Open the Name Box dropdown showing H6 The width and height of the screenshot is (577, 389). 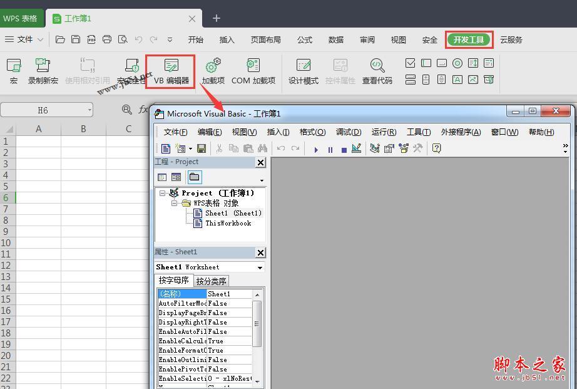(89, 110)
